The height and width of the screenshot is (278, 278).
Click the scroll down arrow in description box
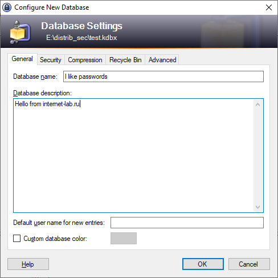point(257,207)
